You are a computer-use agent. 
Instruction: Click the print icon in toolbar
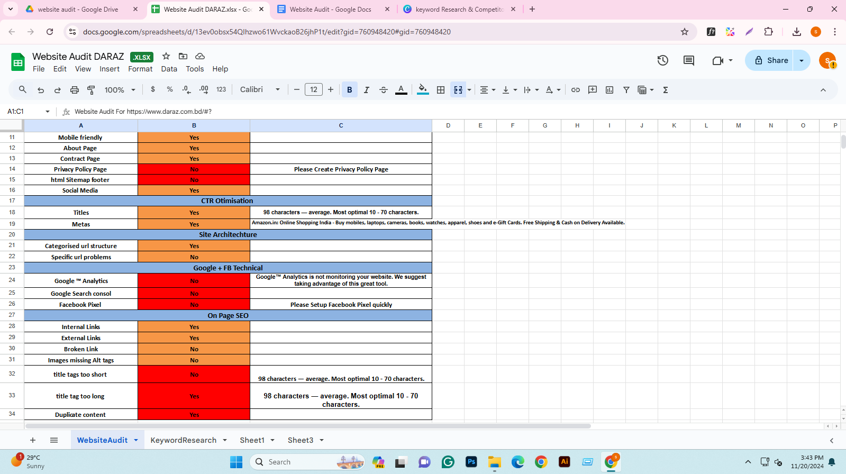(x=74, y=90)
